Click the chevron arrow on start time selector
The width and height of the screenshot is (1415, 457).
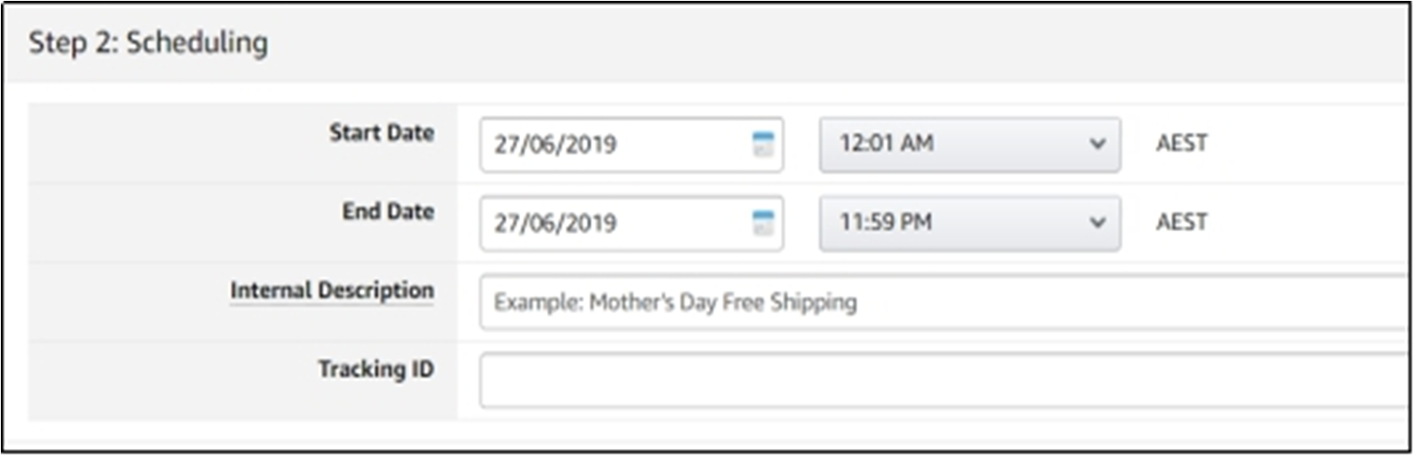1097,144
